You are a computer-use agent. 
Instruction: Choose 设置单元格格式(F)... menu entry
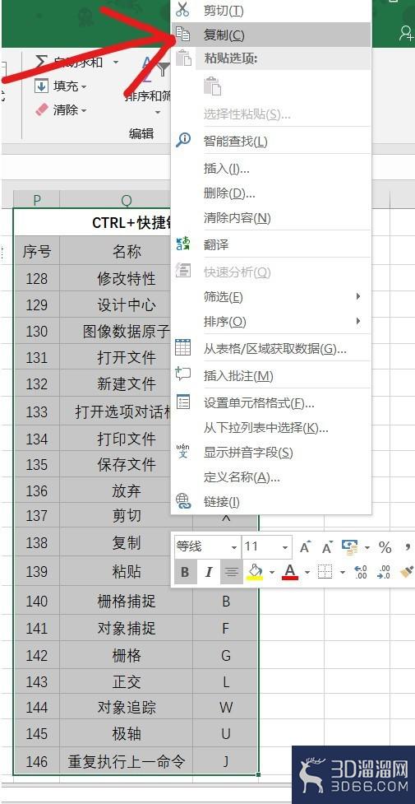coord(270,402)
